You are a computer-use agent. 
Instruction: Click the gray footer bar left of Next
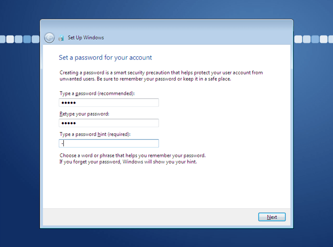tap(146, 217)
